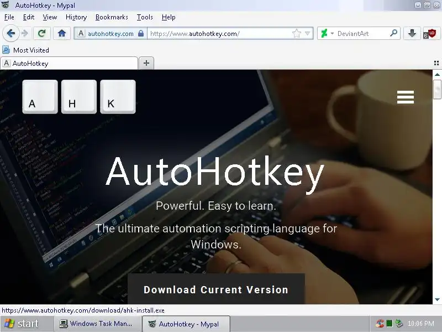This screenshot has height=332, width=442.
Task: Reload the page with the refresh button
Action: coord(42,34)
